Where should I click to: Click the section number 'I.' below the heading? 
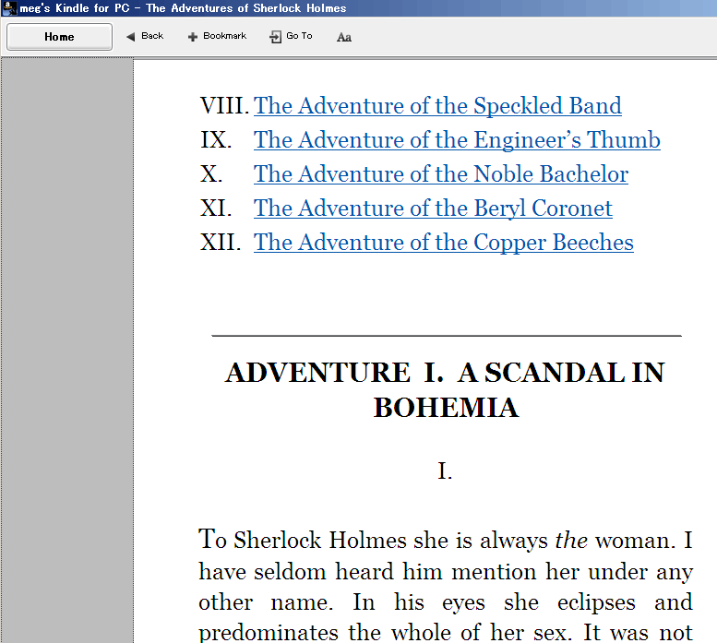pos(445,471)
